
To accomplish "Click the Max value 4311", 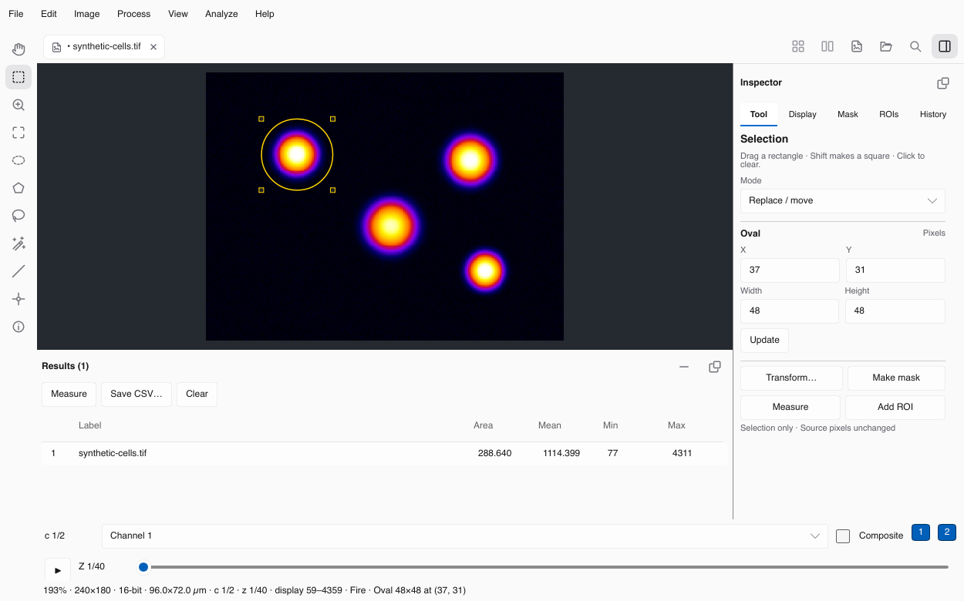I will (682, 453).
